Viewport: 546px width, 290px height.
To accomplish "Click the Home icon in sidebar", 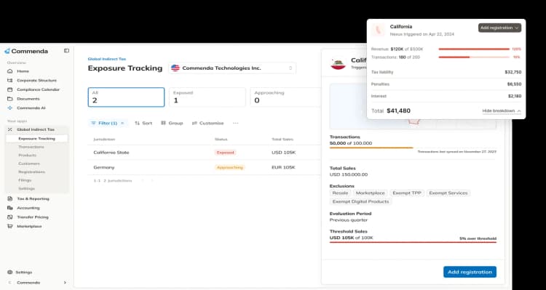I will pyautogui.click(x=9, y=71).
